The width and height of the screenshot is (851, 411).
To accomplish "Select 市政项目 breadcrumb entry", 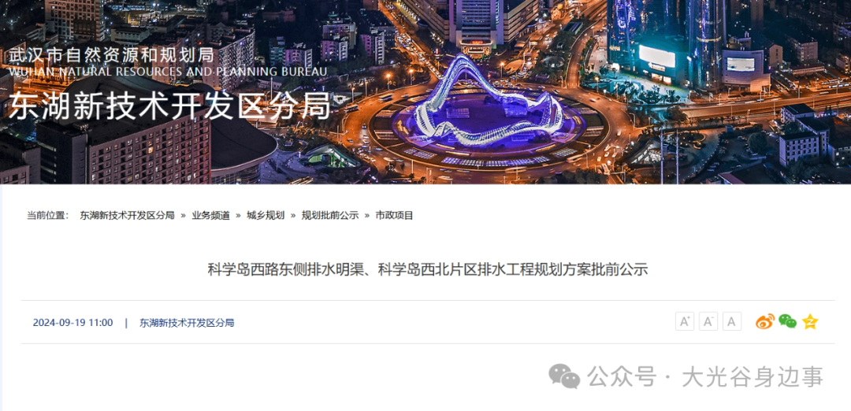I will 395,215.
